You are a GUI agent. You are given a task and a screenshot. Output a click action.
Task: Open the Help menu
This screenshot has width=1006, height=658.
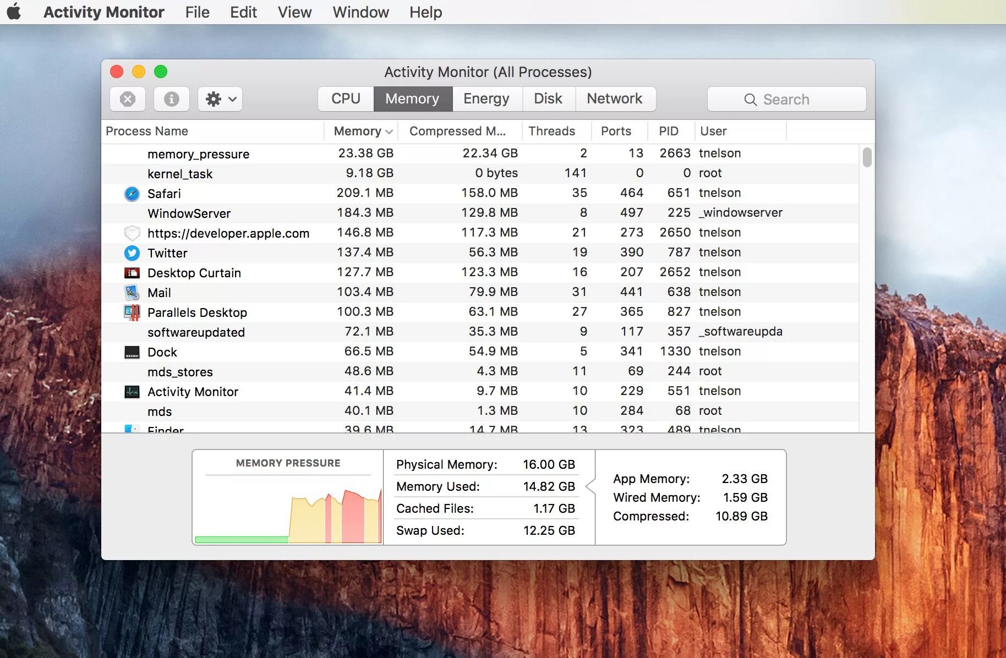426,12
